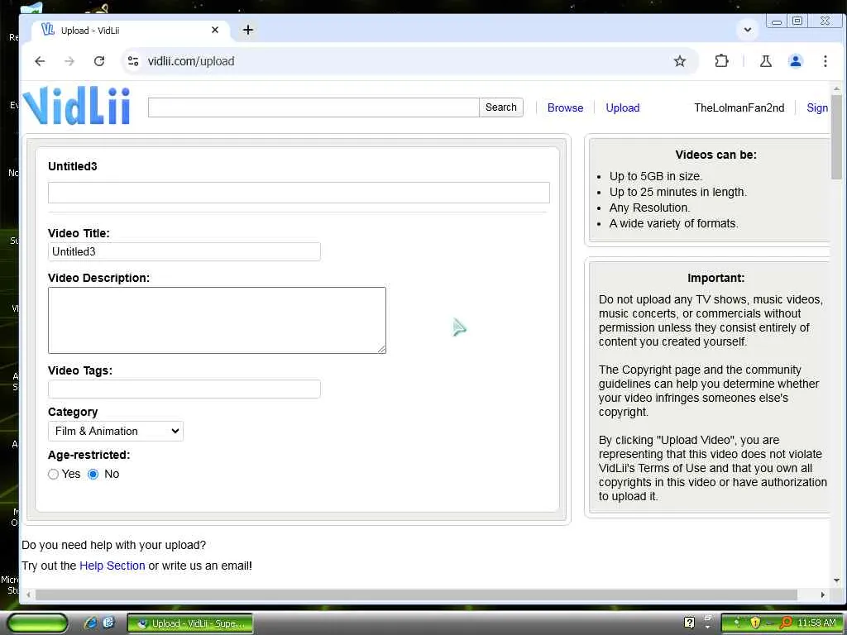Bookmark this page with the star icon
The width and height of the screenshot is (847, 635).
coord(680,61)
